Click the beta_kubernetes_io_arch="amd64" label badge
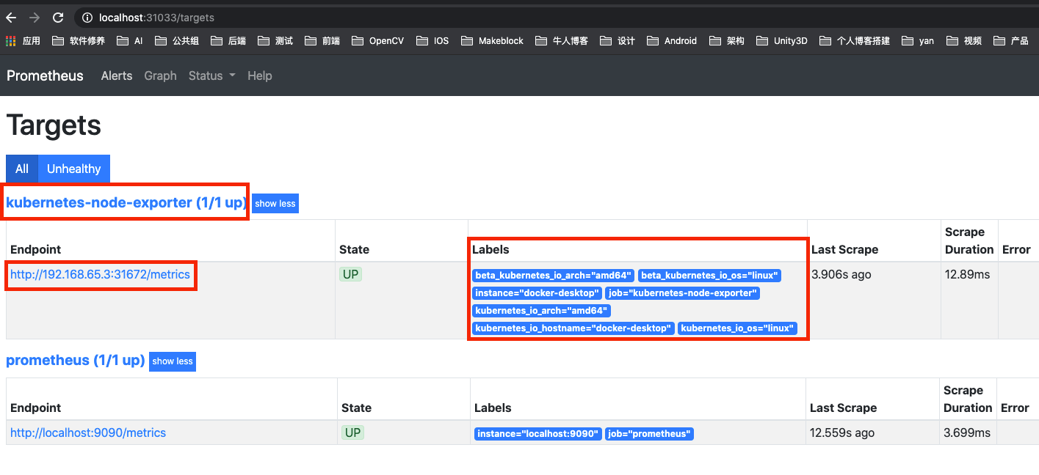This screenshot has height=475, width=1039. (554, 276)
